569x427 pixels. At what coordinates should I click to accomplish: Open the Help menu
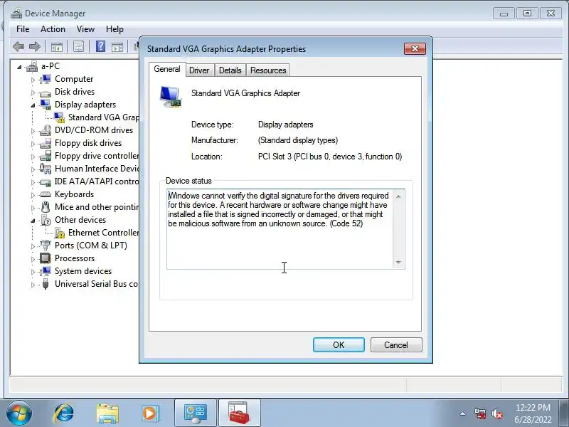click(x=115, y=29)
